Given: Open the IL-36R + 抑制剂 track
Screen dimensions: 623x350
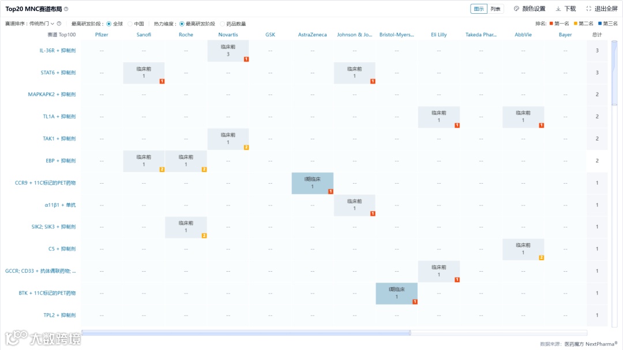Looking at the screenshot, I should point(58,50).
